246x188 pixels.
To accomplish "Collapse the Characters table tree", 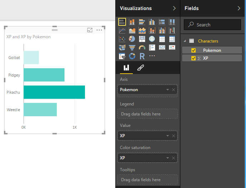I will (x=185, y=41).
